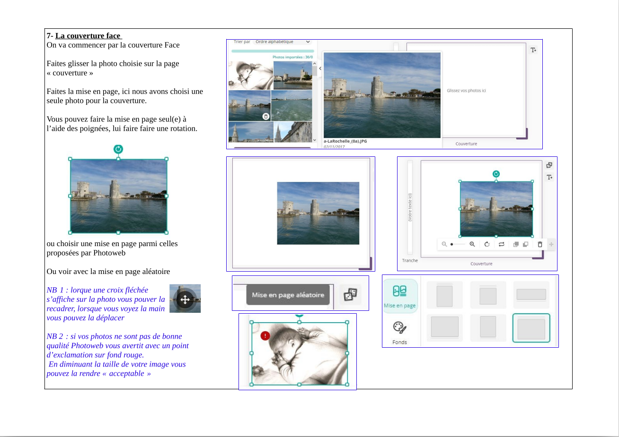Screen dimensions: 619x437
Task: Collapse the photo panel with the left chevron
Action: pyautogui.click(x=320, y=69)
